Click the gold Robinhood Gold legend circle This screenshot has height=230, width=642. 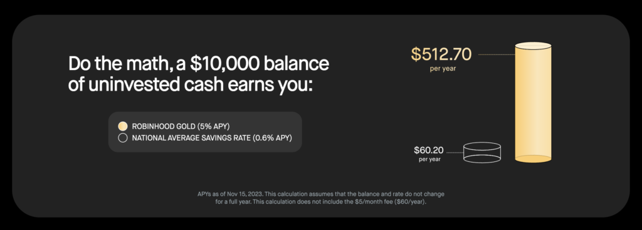click(122, 126)
